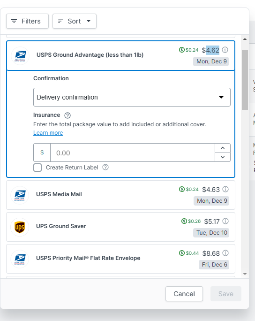Click the Filters funnel-lines icon
This screenshot has width=255, height=321.
14,21
